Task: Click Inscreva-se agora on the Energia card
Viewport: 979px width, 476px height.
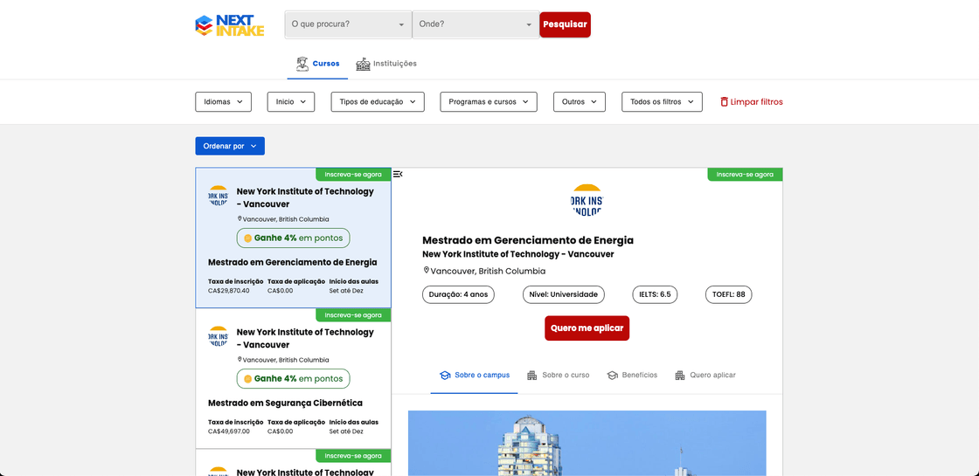Action: pos(353,175)
